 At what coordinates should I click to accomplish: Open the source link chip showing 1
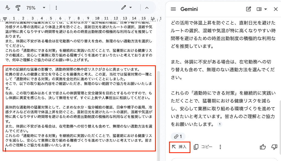[178, 137]
